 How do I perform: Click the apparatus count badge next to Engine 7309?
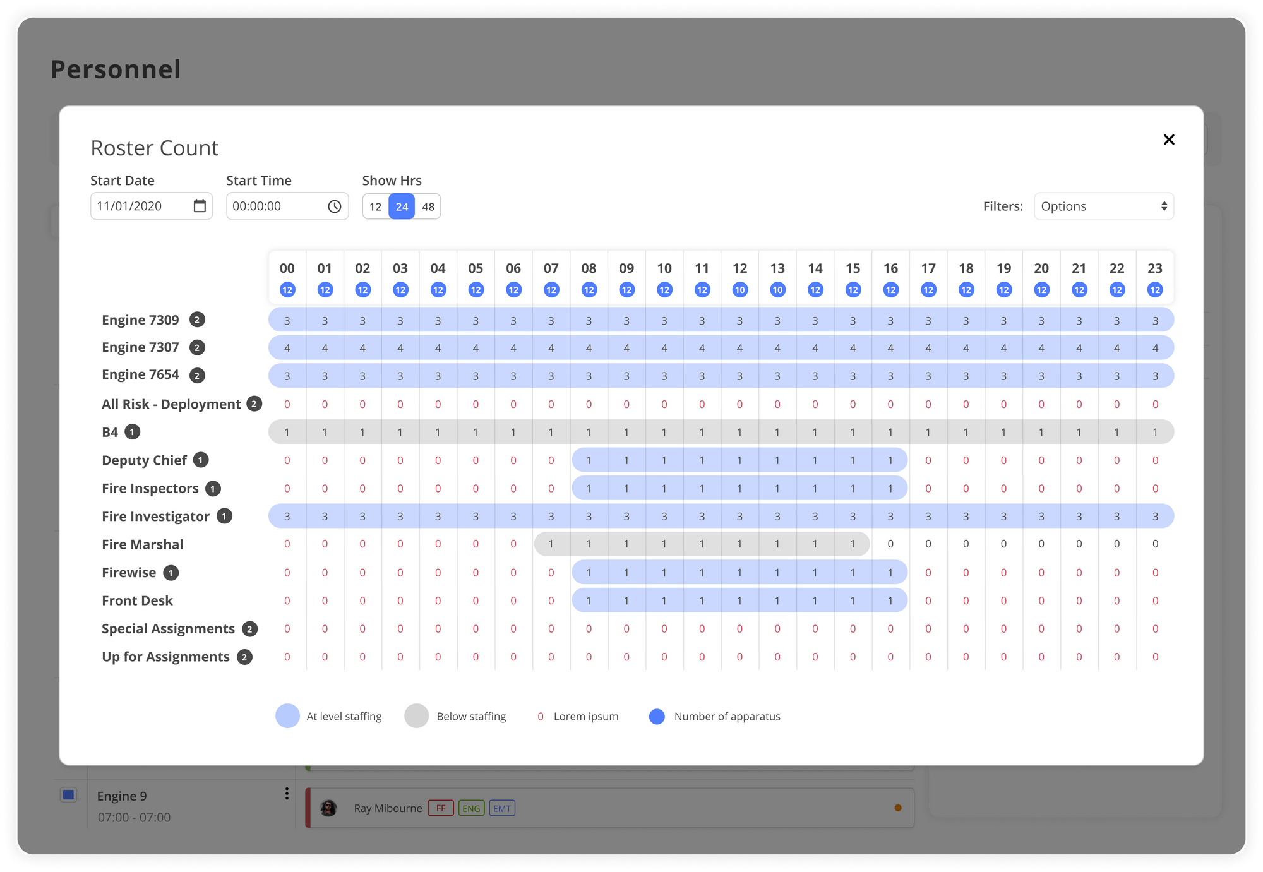tap(197, 320)
